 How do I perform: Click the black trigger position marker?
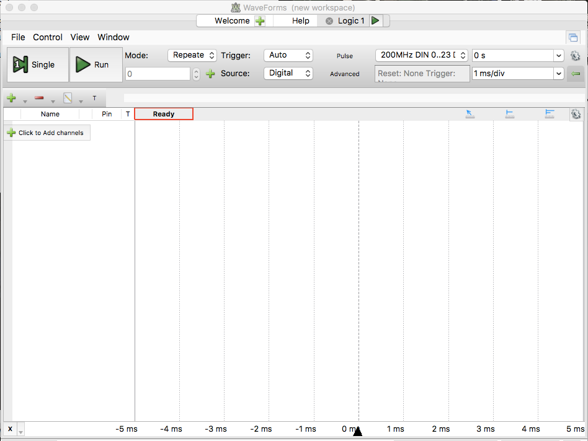click(358, 431)
